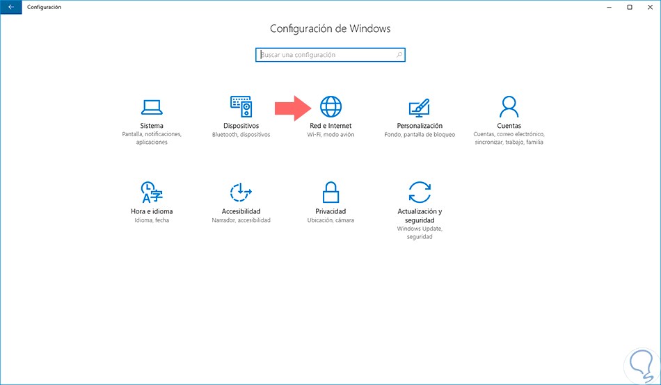Viewport: 661px width, 385px height.
Task: Click 'Wi-Fi, modo avión' description
Action: click(x=331, y=135)
